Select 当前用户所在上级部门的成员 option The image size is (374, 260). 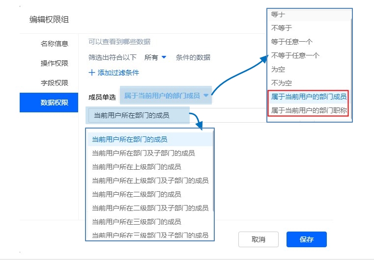click(137, 167)
